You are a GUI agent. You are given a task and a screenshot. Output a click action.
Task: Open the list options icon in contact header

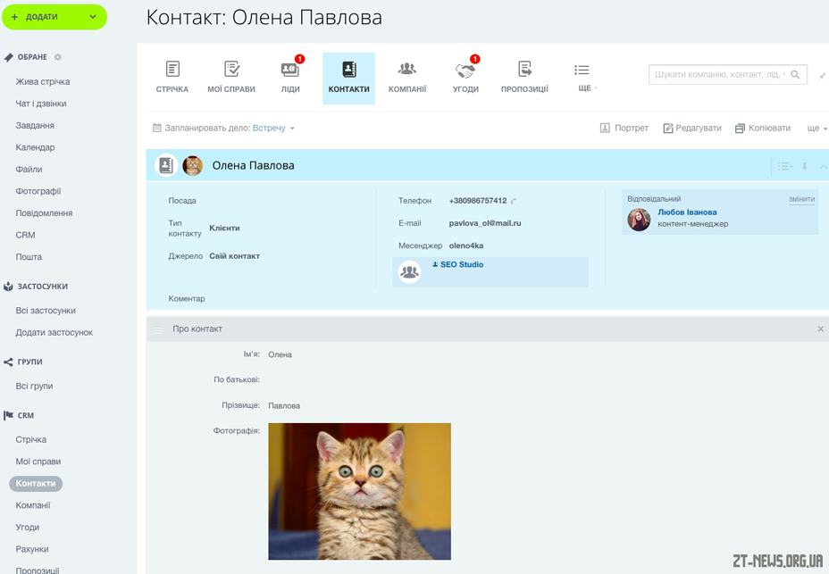coord(785,166)
